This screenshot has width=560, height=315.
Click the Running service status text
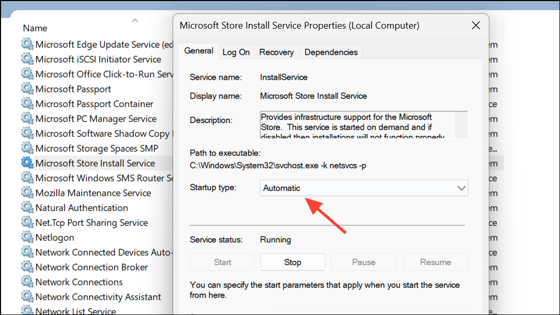coord(275,240)
